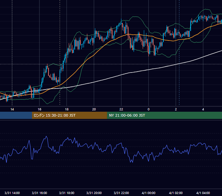Click the 4 hour label on chart axis
Screen dimensions: 222x196
click(x=203, y=109)
